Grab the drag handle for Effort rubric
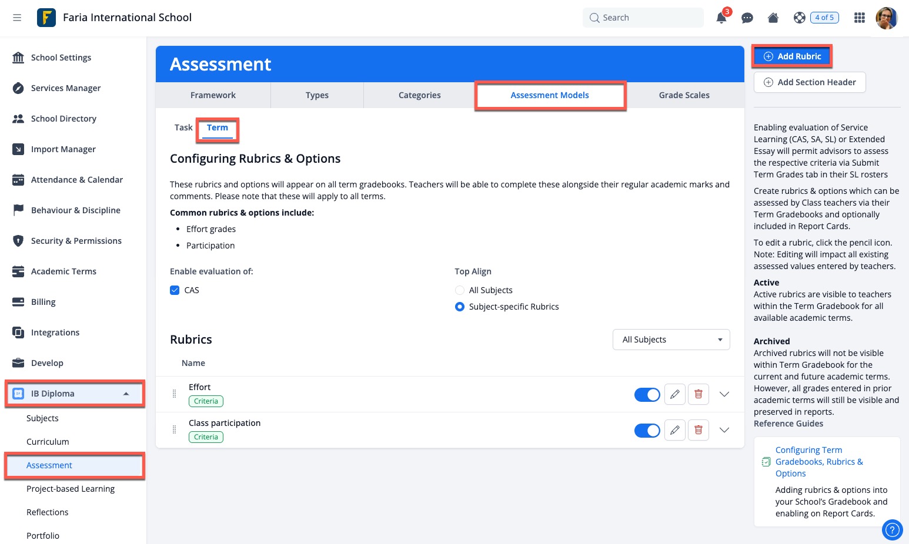Viewport: 909px width, 544px height. click(x=174, y=394)
